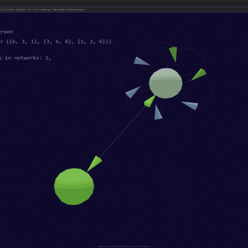This screenshot has height=248, width=248.
Task: Click the "in networks: 2," text
Action: (x=28, y=58)
